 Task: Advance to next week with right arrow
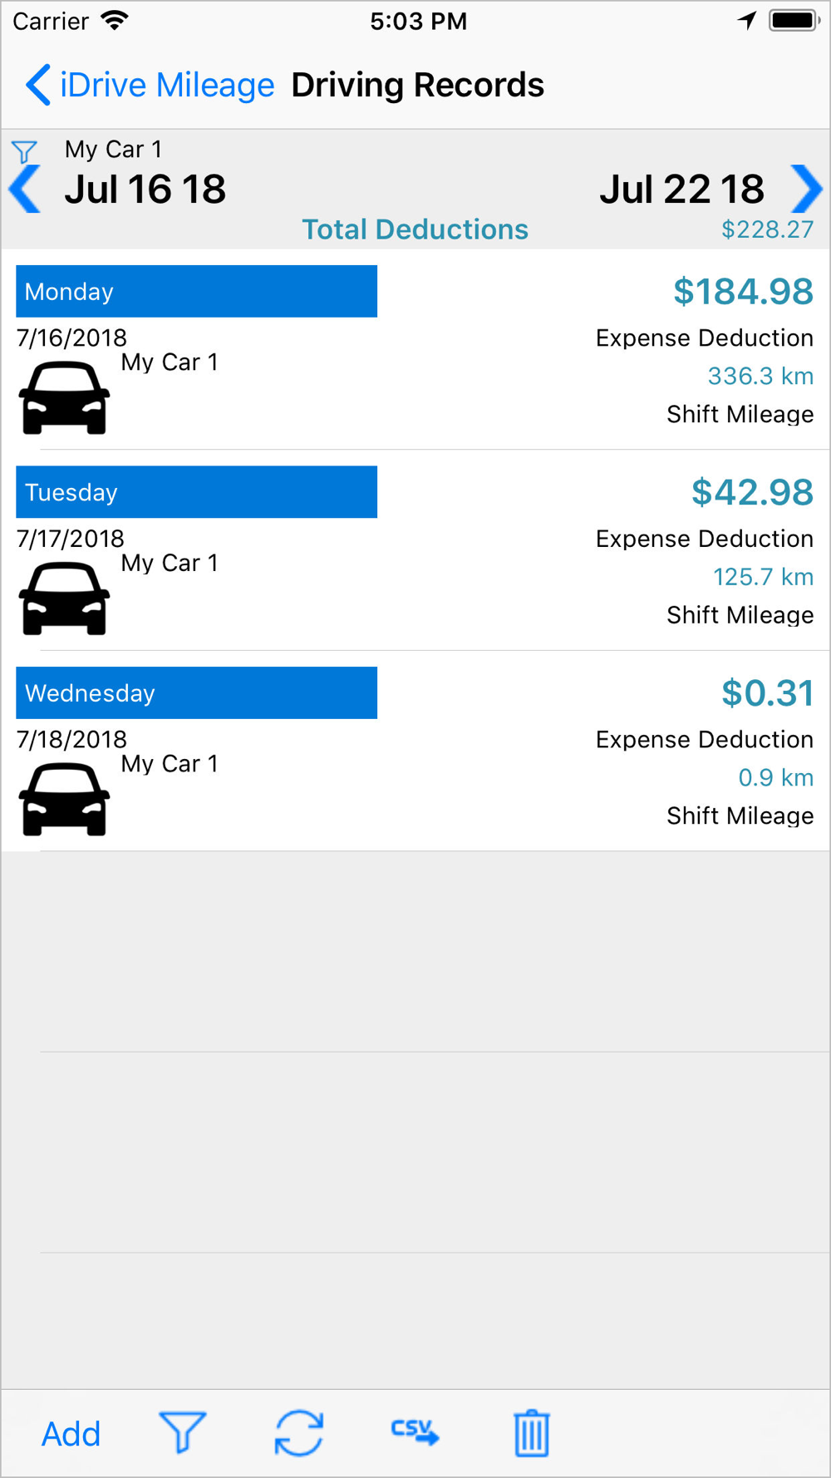point(806,190)
